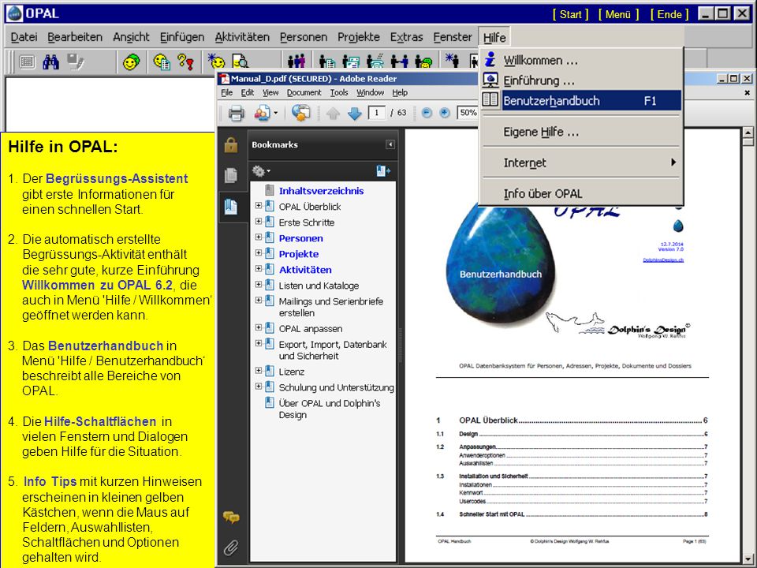Viewport: 757px width, 568px height.
Task: Click the OPAL Überblick table of contents entry
Action: (x=572, y=420)
